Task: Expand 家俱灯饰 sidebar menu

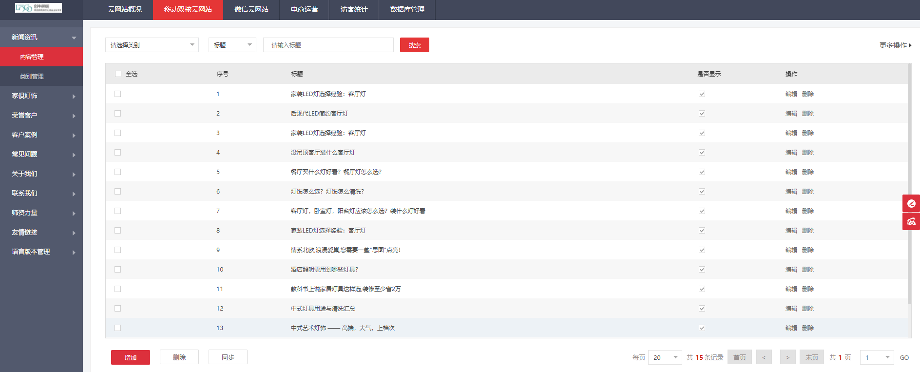Action: pyautogui.click(x=41, y=96)
